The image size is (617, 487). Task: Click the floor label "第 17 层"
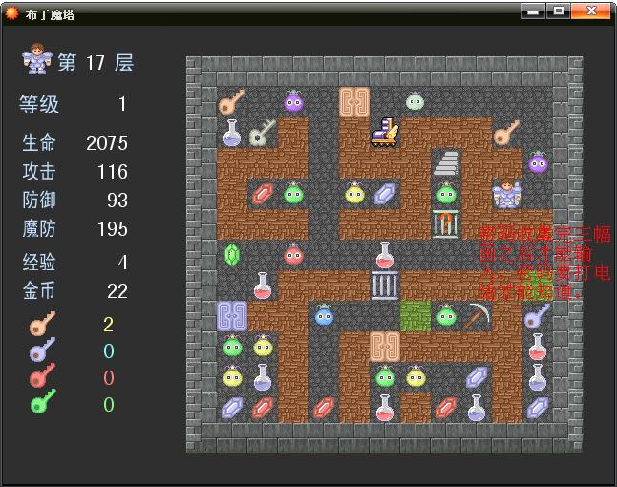tap(96, 63)
